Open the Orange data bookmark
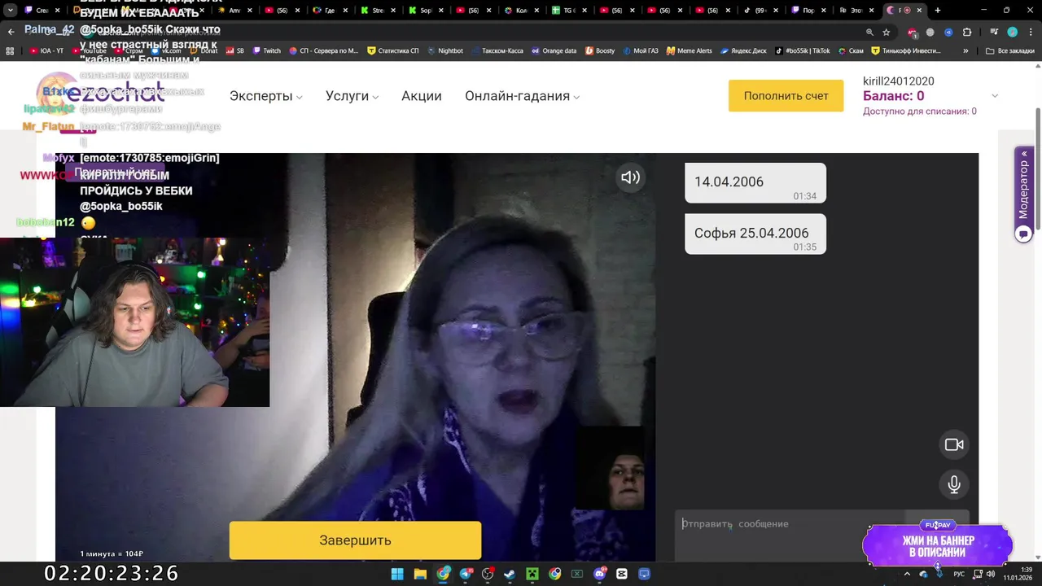Viewport: 1042px width, 586px height. coord(554,50)
